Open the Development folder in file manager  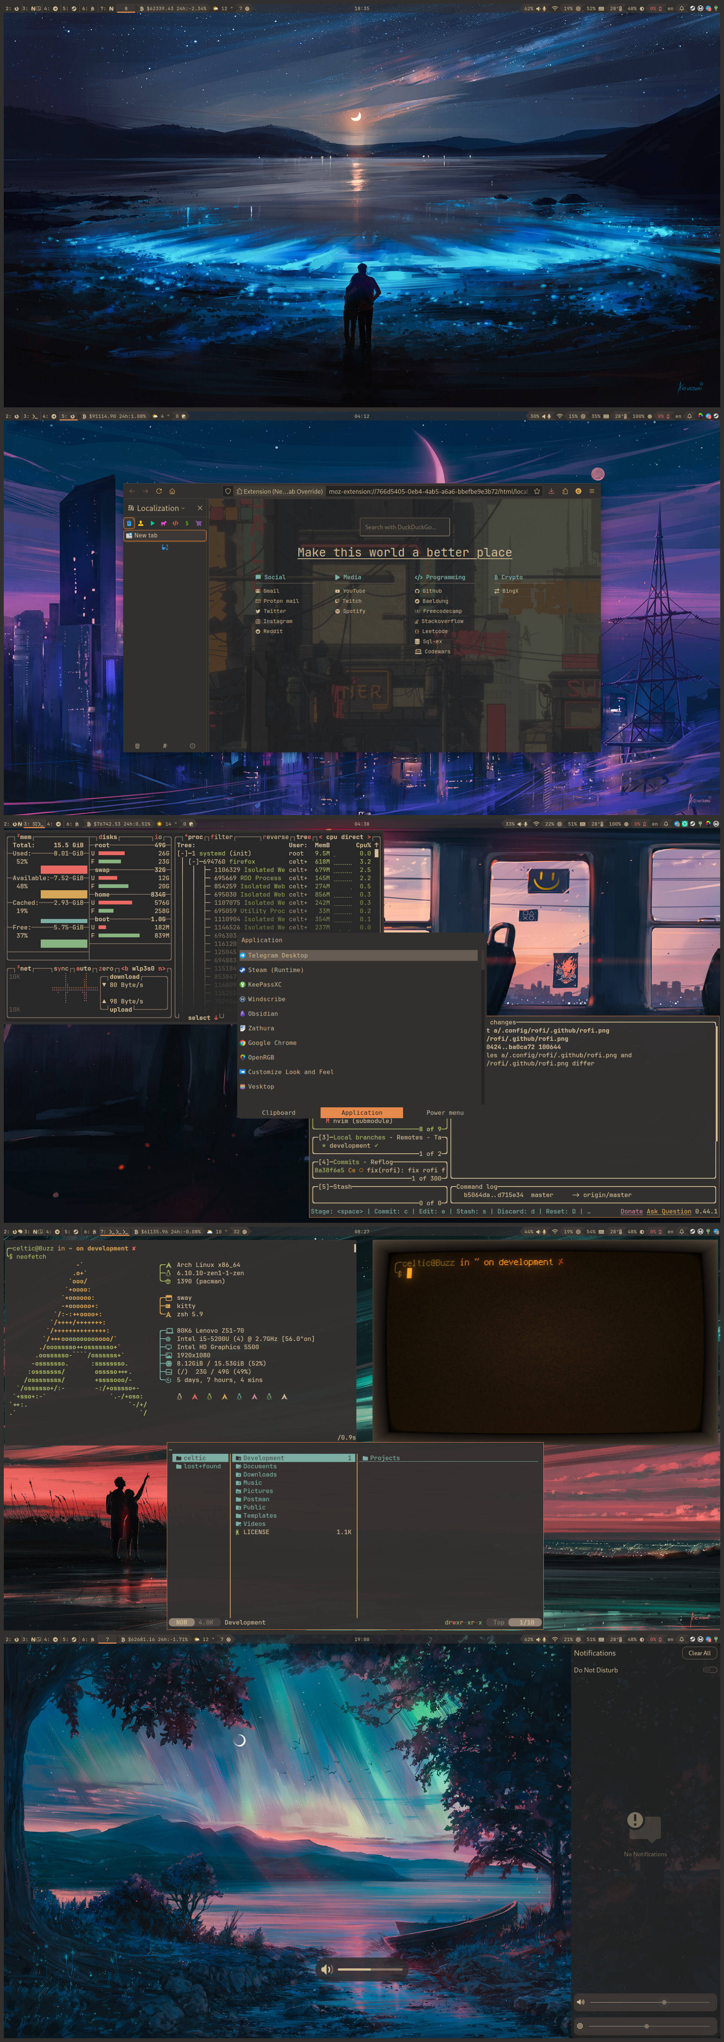[x=293, y=1458]
